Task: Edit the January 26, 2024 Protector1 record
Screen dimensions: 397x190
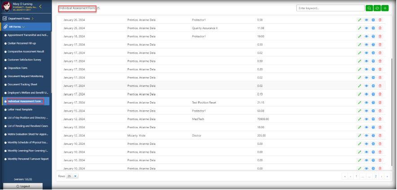Action: (359, 20)
